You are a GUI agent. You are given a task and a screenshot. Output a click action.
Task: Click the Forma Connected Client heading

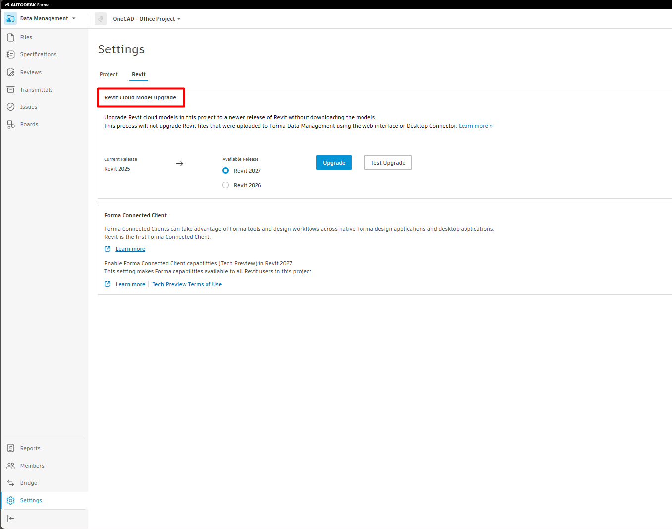(x=136, y=215)
